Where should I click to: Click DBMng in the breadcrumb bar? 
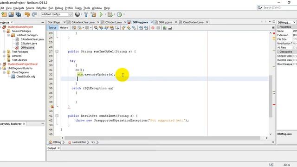(57, 142)
